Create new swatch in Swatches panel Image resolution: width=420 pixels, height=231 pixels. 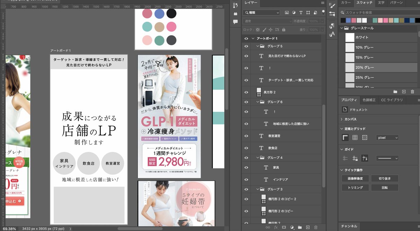pyautogui.click(x=404, y=92)
